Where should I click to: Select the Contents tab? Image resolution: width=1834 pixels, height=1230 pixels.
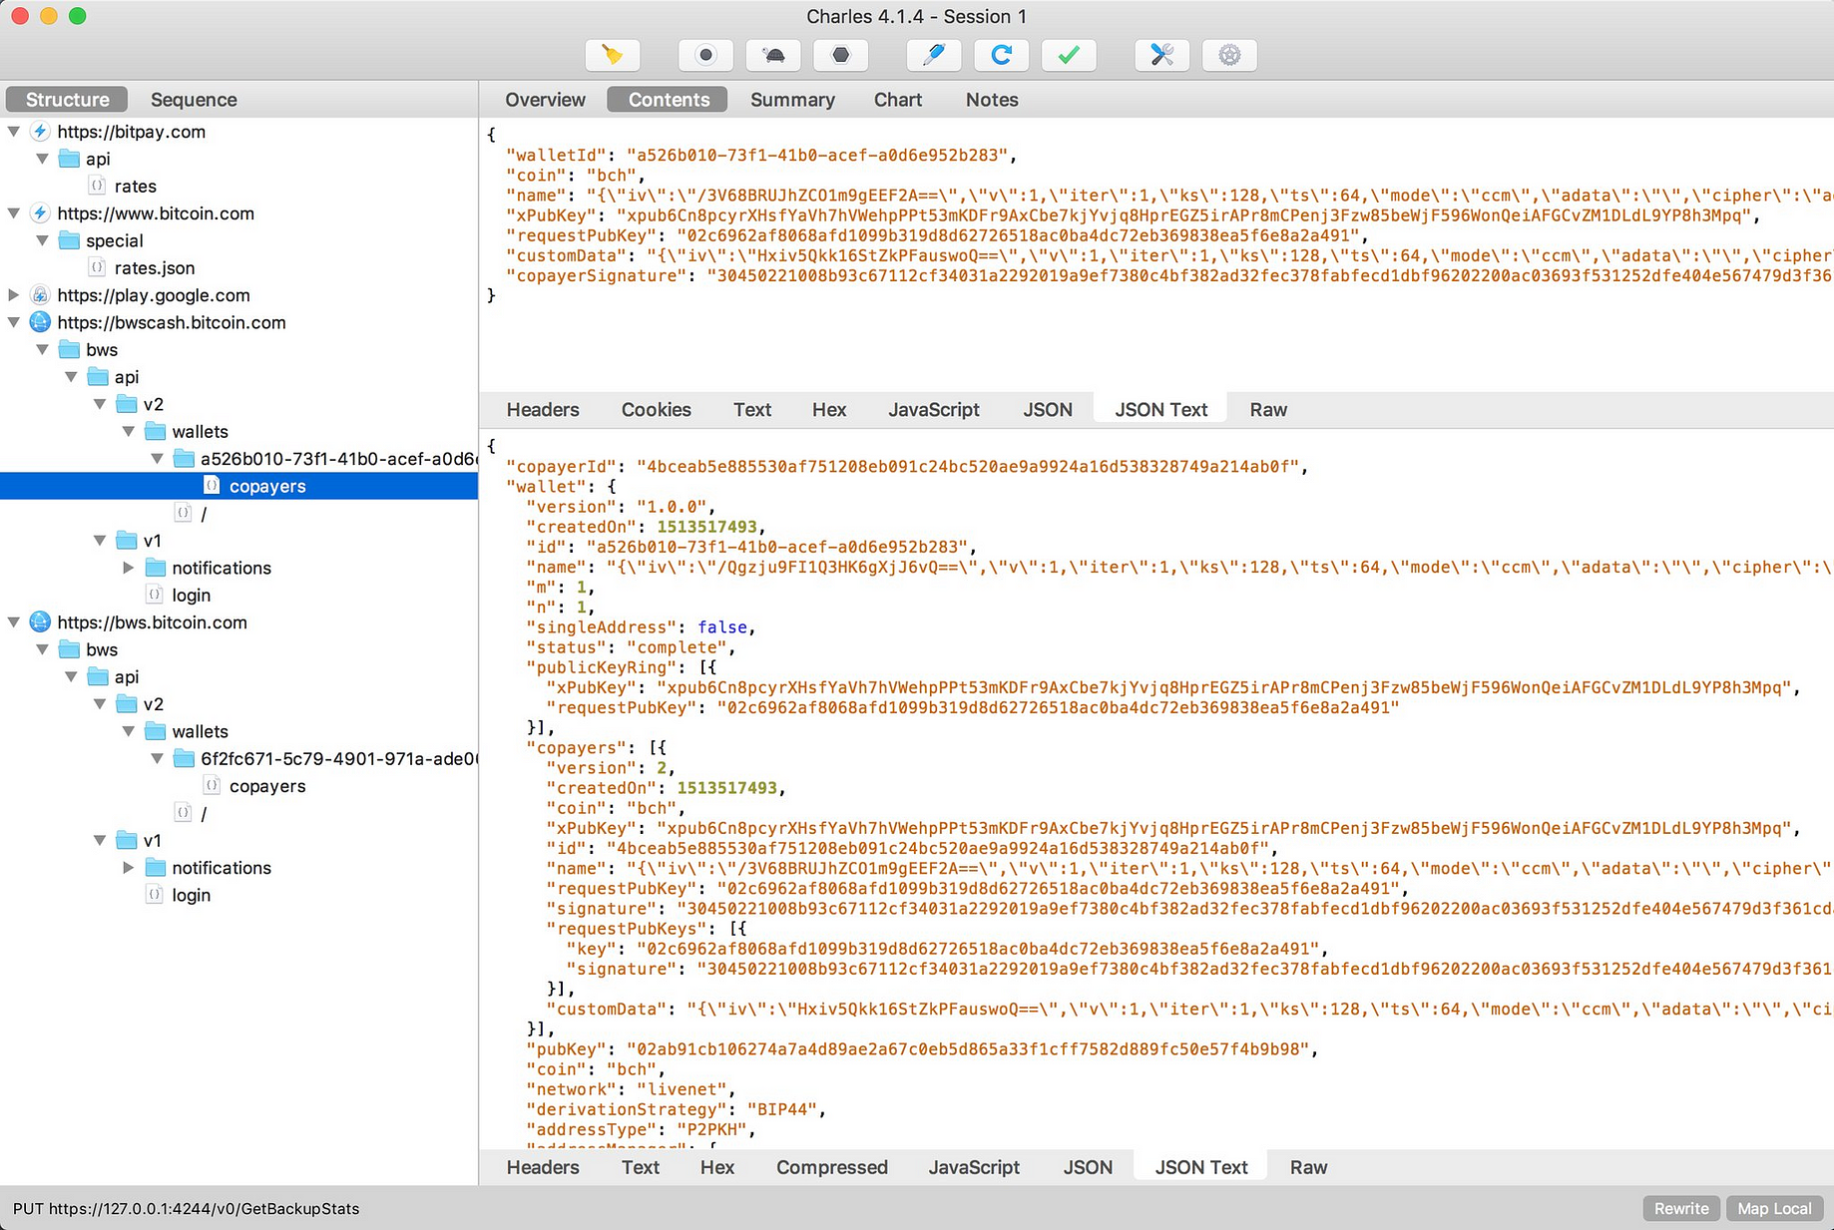pos(669,100)
